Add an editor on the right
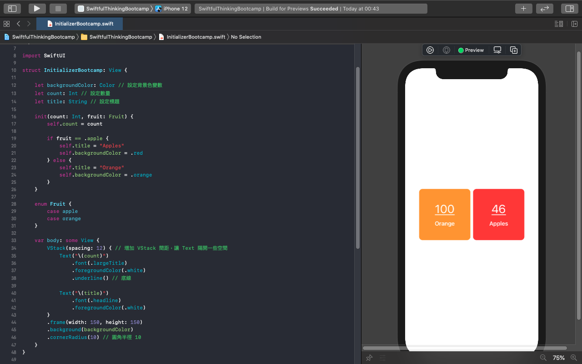Image resolution: width=582 pixels, height=364 pixels. (x=574, y=24)
